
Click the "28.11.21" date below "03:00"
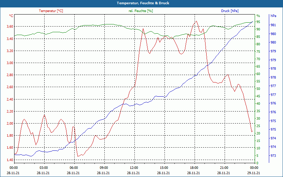(x=43, y=173)
